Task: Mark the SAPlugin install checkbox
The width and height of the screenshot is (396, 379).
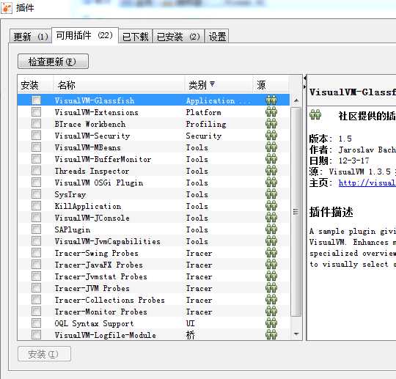Action: (x=36, y=229)
